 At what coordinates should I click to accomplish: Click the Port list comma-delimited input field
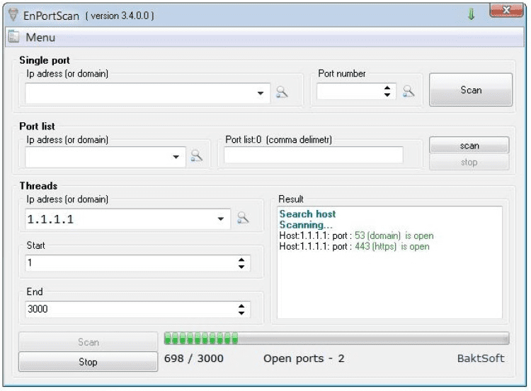314,156
